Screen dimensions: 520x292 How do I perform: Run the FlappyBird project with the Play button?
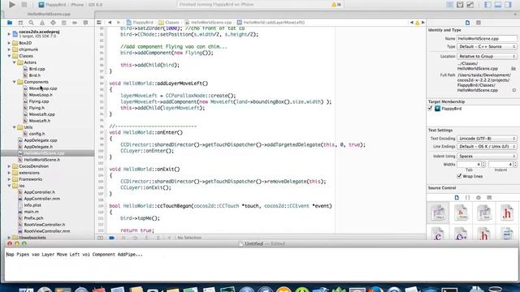click(12, 5)
